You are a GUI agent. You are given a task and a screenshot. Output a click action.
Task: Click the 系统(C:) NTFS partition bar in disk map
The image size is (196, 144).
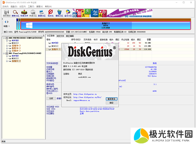point(105,26)
